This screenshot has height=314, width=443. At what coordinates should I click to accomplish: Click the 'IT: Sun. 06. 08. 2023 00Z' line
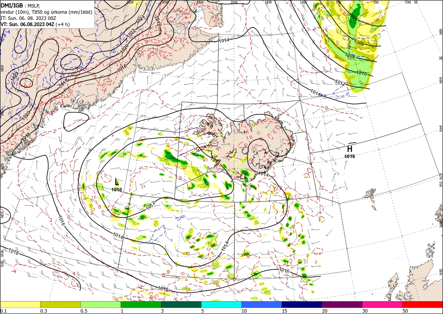point(28,18)
